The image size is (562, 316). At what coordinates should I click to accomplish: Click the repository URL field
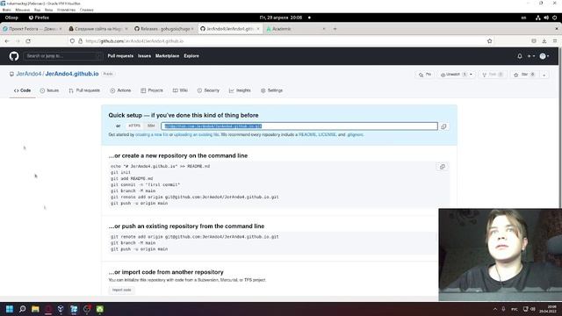tap(299, 126)
